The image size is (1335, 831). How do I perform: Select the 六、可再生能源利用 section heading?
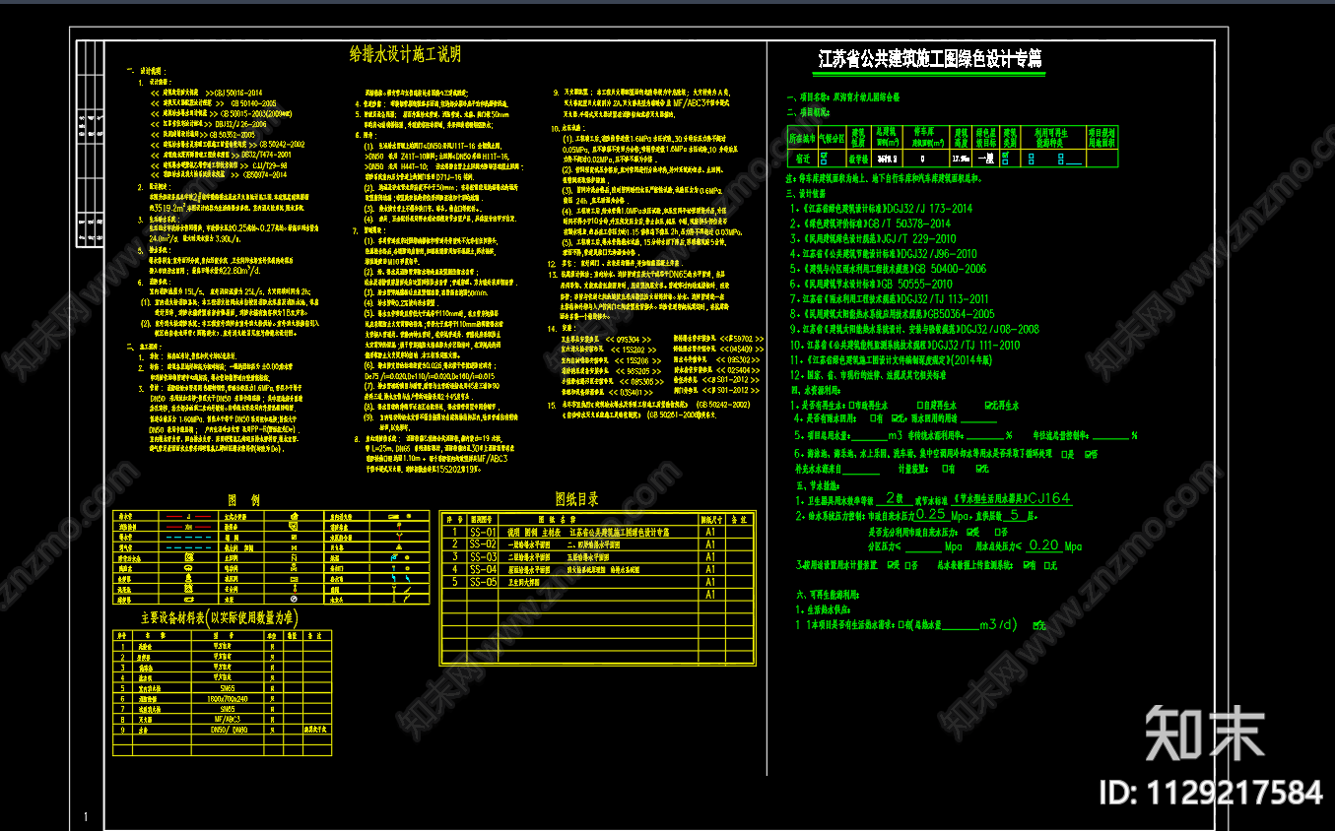828,595
